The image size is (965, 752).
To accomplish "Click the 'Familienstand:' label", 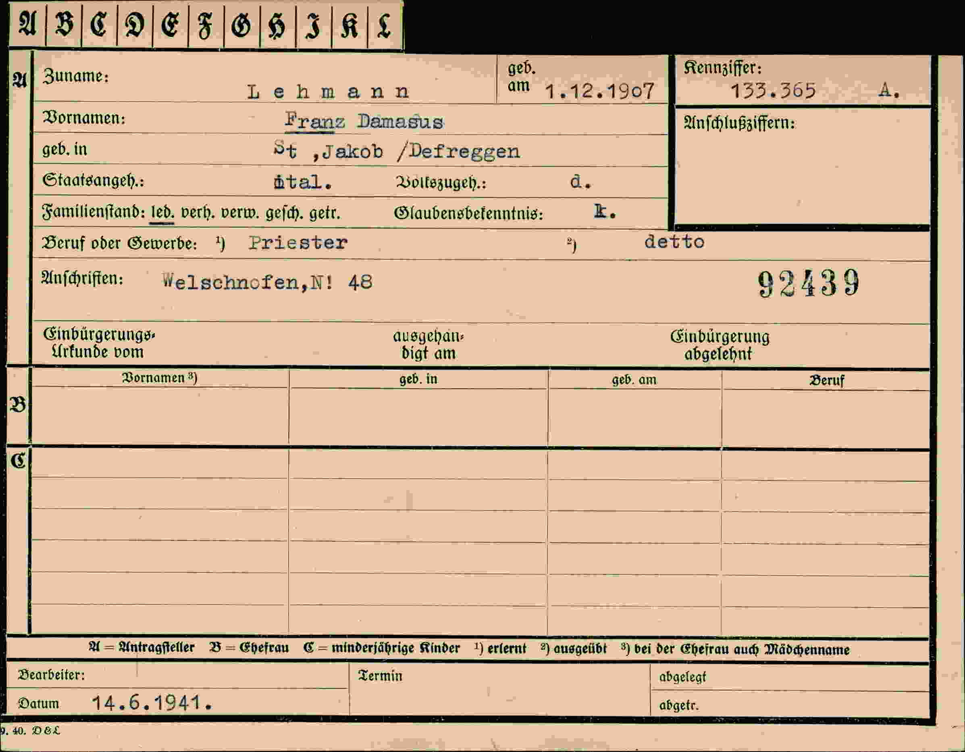I will (94, 212).
